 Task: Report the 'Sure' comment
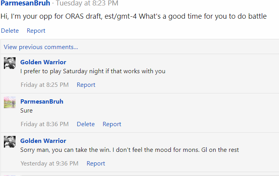(112, 124)
